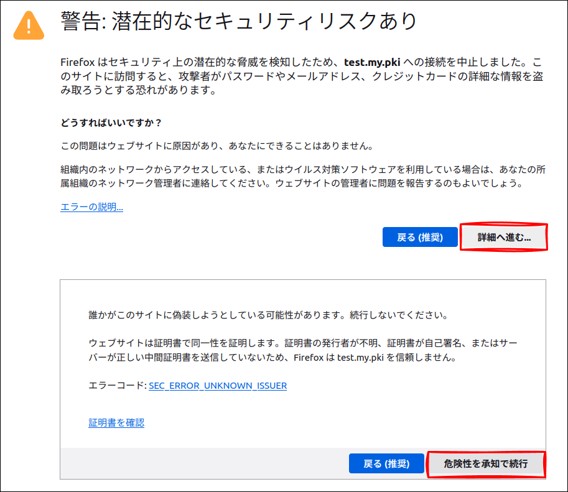Viewport: 568px width, 492px height.
Task: Click the エラーコード: label
Action: point(118,386)
